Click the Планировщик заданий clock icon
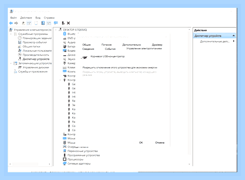The width and height of the screenshot is (245, 180). 20,38
